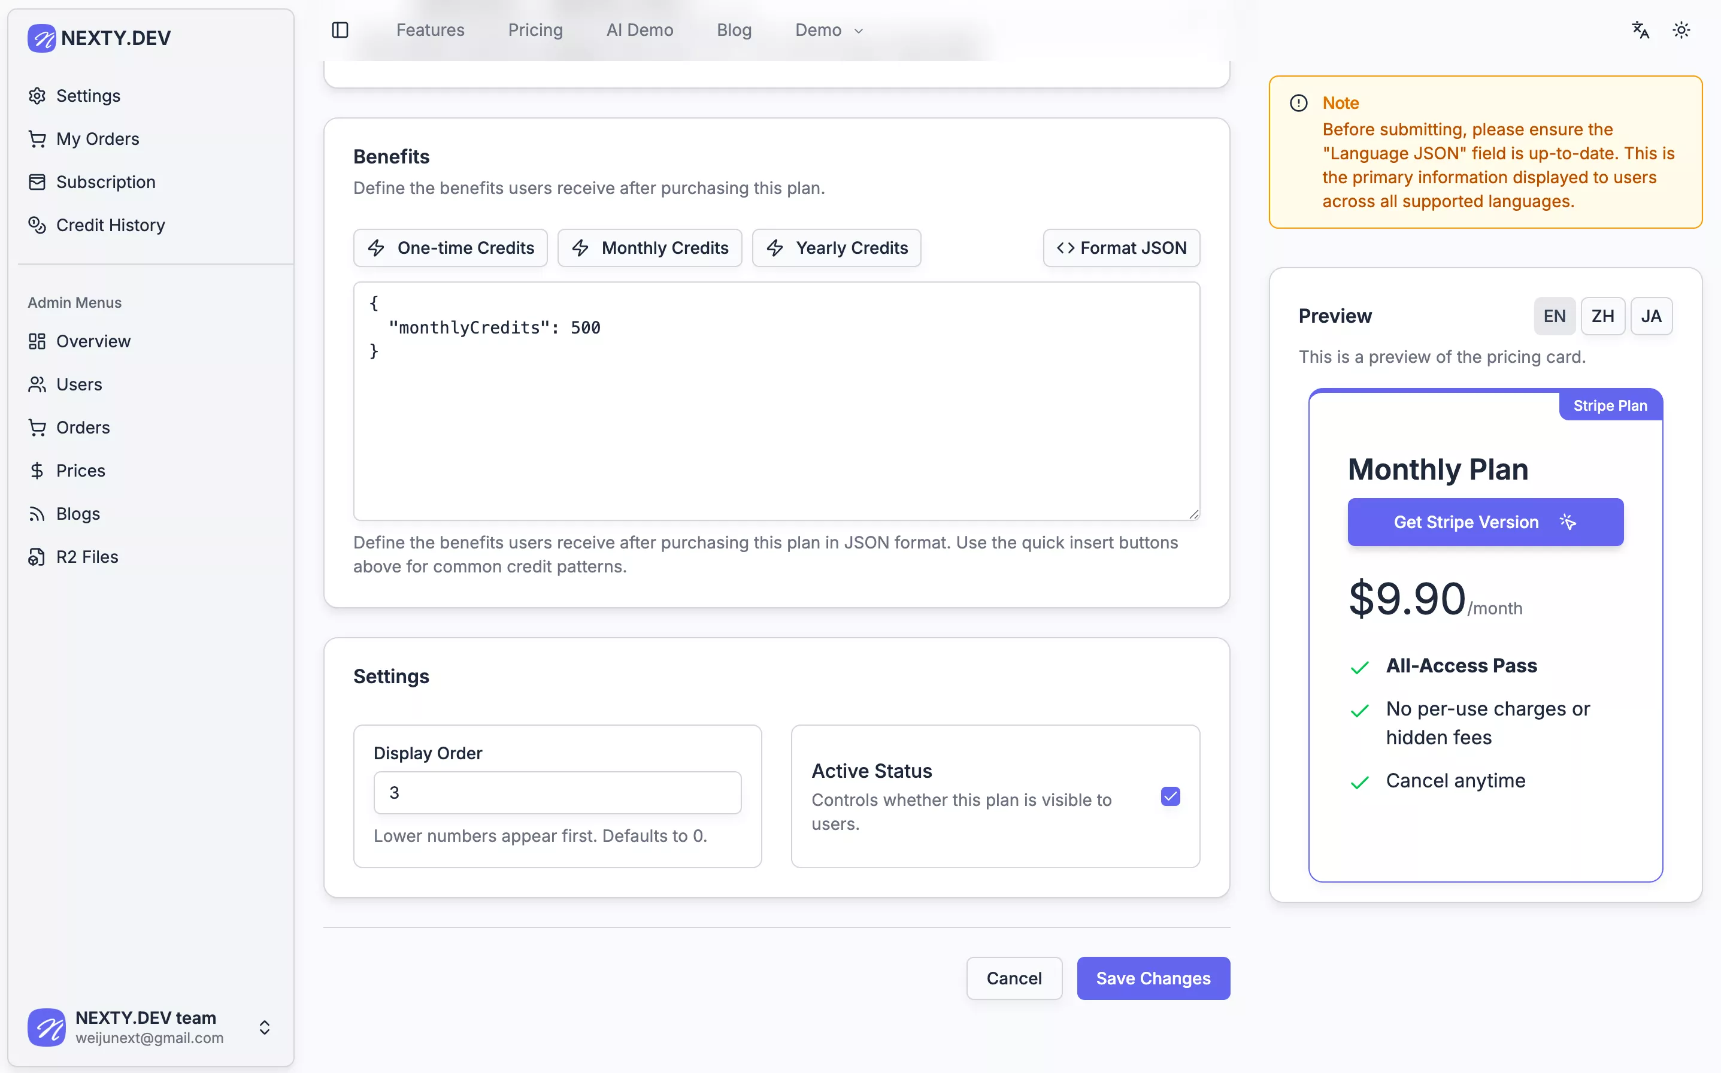Click the NEXTY.DEV logo icon

tap(41, 38)
